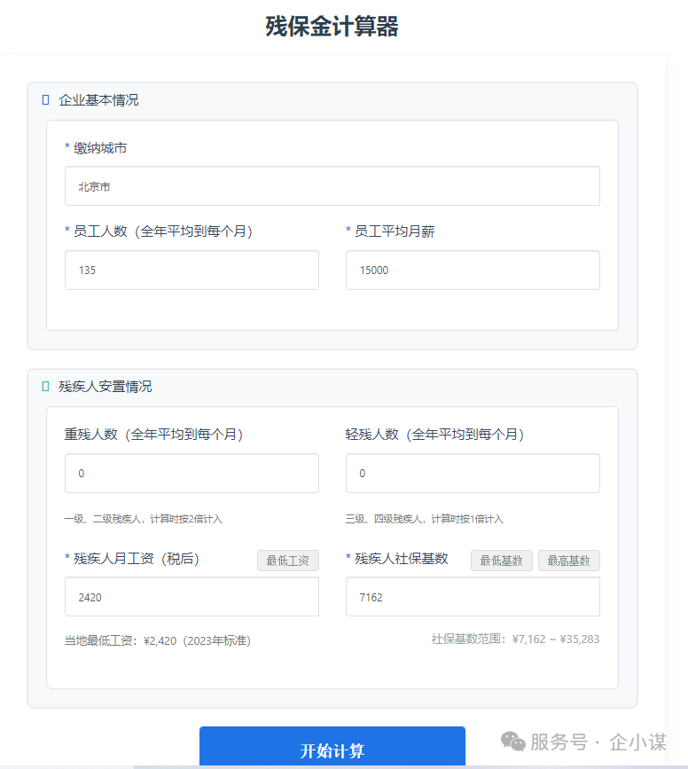Viewport: 688px width, 769px height.
Task: Focus the 残疾人社保基数 field showing 7162
Action: (472, 597)
